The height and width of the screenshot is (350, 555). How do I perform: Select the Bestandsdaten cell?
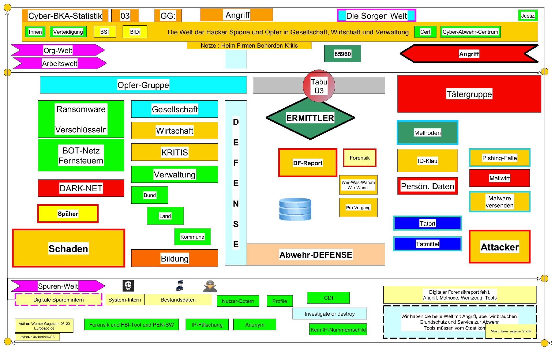(x=178, y=300)
